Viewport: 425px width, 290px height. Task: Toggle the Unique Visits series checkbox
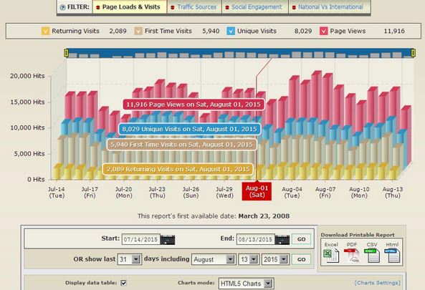(231, 31)
